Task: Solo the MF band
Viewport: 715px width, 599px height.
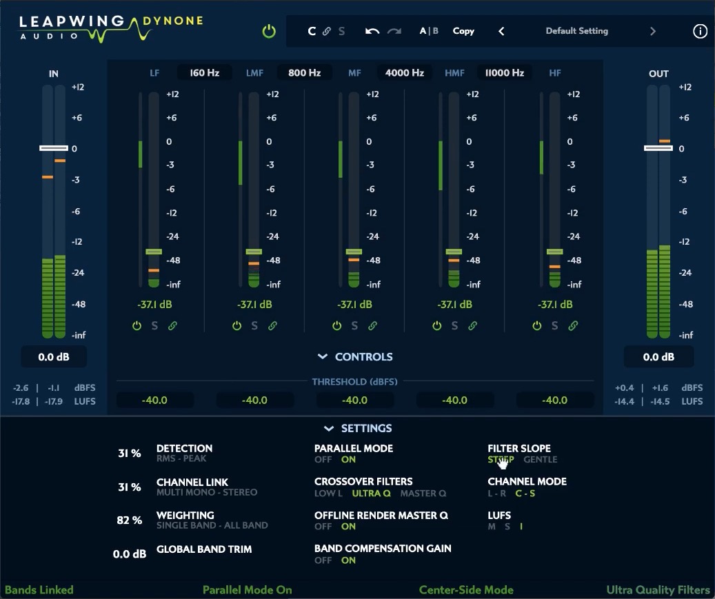Action: [354, 325]
